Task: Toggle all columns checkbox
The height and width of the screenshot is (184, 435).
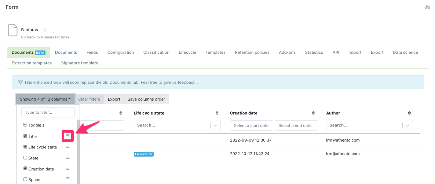Action: pyautogui.click(x=25, y=125)
